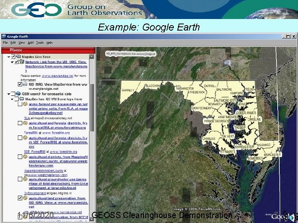Collapse the Network Link MD_MRG_View node
This screenshot has width=298, height=223.
[x=12, y=62]
